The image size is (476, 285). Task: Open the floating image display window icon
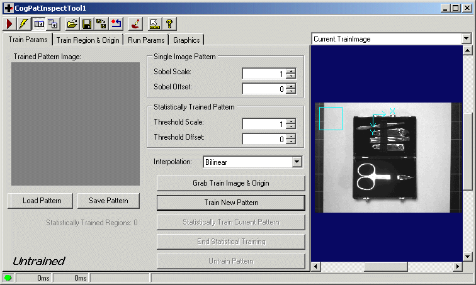point(53,24)
